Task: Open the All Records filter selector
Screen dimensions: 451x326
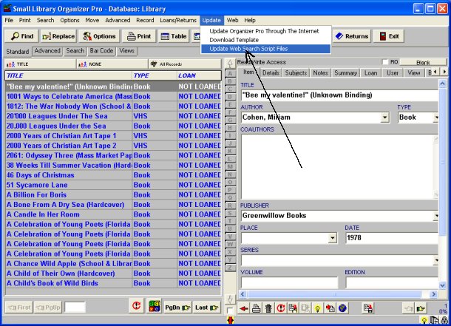Action: pos(185,64)
